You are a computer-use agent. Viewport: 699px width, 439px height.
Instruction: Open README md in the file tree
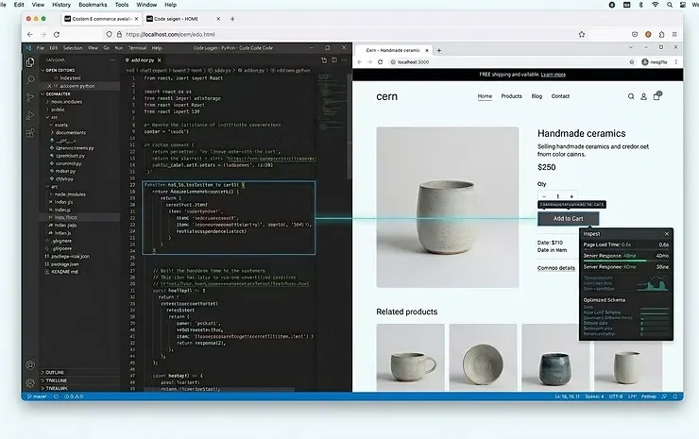click(x=61, y=272)
